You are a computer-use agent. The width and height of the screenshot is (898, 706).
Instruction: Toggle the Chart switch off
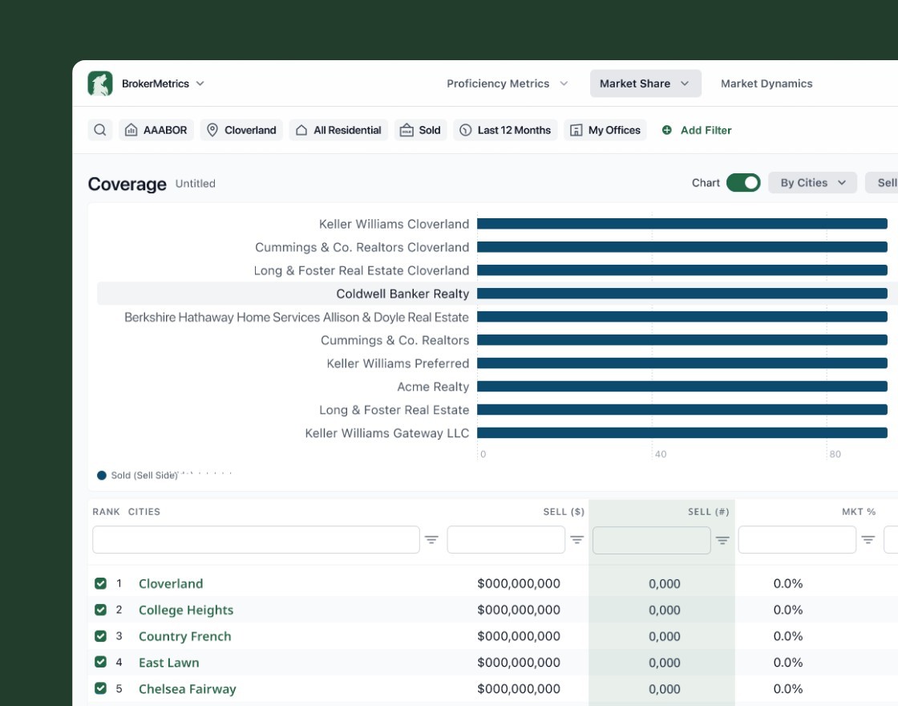[x=743, y=183]
